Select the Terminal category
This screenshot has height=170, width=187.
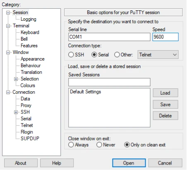[x=21, y=26]
